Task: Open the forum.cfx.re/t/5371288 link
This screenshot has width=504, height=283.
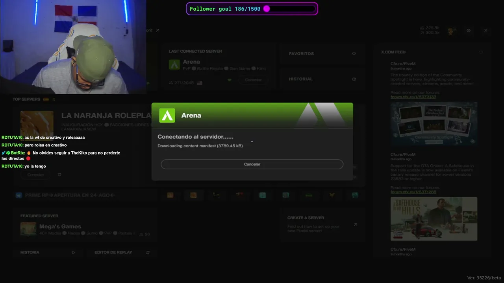Action: pos(413,192)
